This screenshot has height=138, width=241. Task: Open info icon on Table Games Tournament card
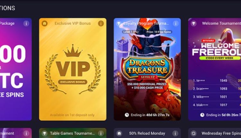(101, 133)
